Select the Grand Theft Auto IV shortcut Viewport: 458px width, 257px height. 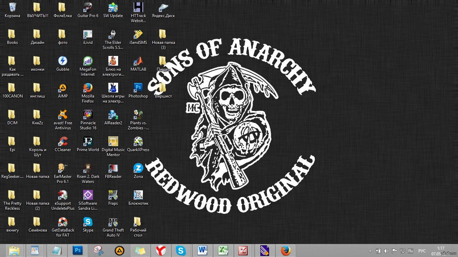tap(113, 227)
